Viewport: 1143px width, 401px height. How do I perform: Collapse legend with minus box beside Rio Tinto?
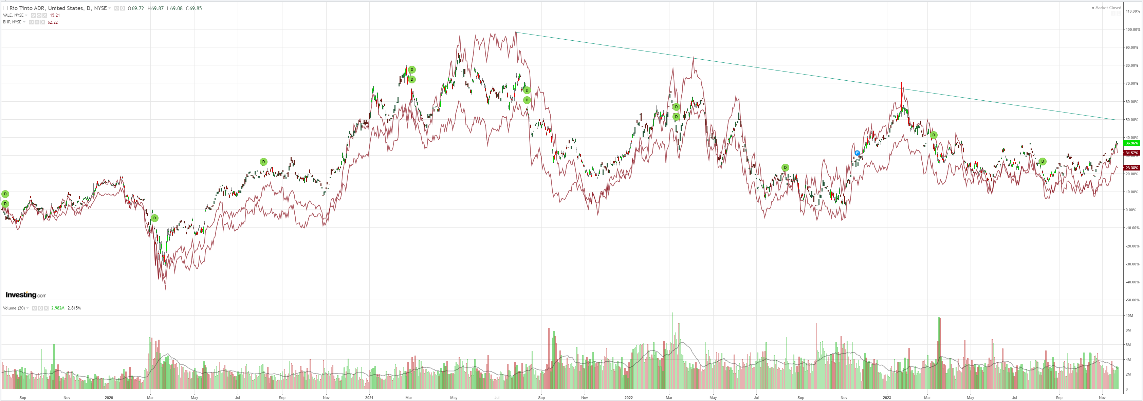5,8
